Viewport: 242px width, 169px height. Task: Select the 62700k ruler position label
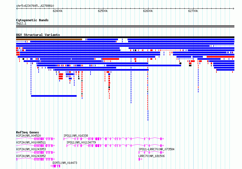[x=193, y=11]
